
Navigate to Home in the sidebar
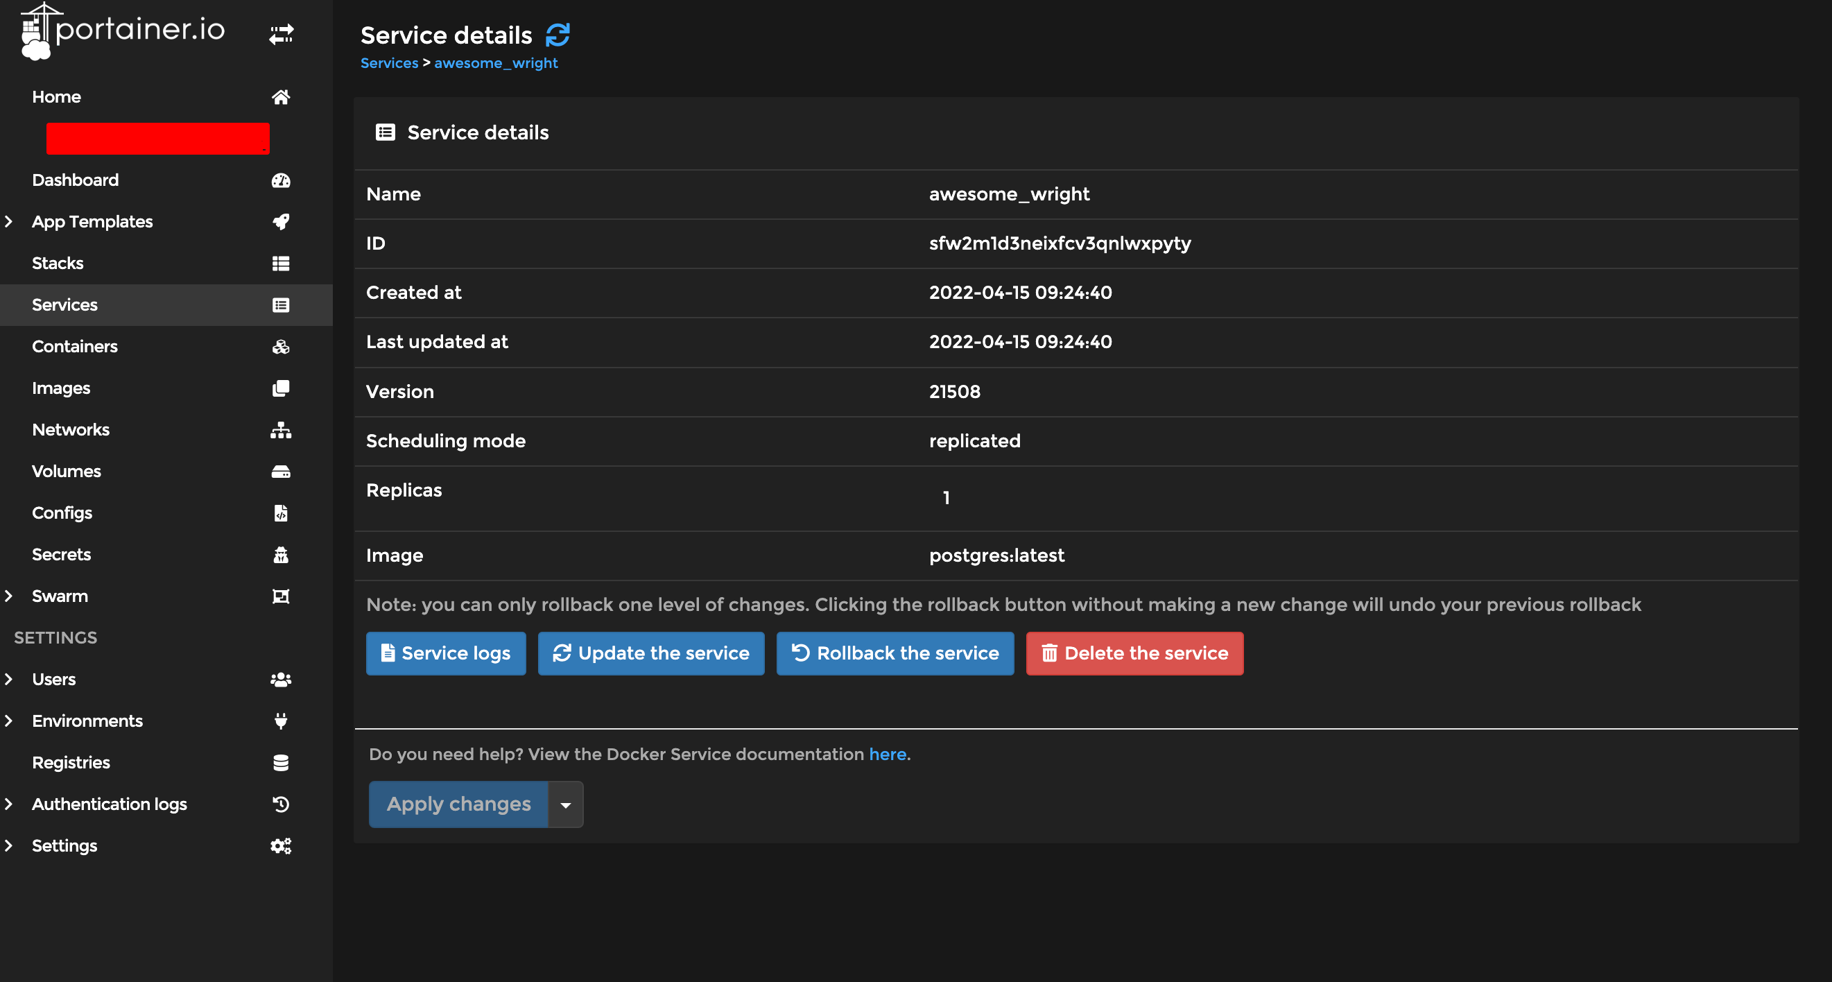56,96
